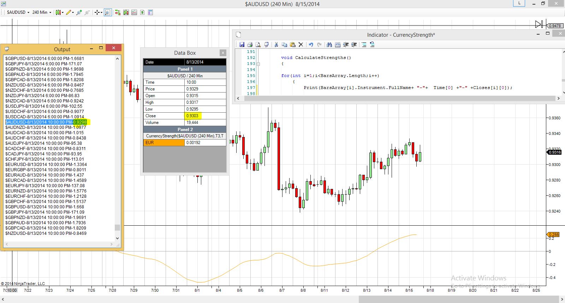
Task: Click the CalculateStrengths method on line 192
Action: click(316, 58)
